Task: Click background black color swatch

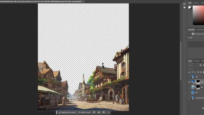Action: [191, 9]
